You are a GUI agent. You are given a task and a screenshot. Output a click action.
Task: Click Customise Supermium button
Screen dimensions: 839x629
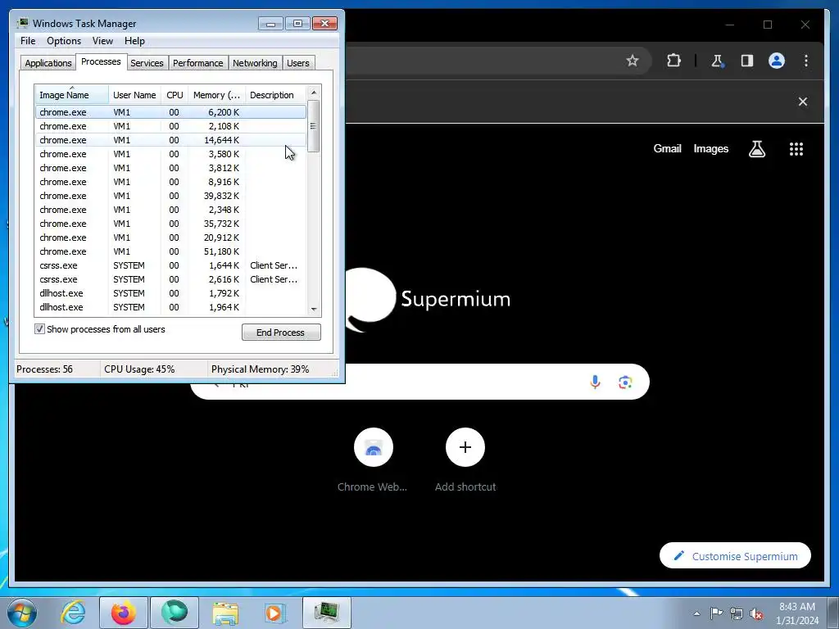tap(735, 556)
